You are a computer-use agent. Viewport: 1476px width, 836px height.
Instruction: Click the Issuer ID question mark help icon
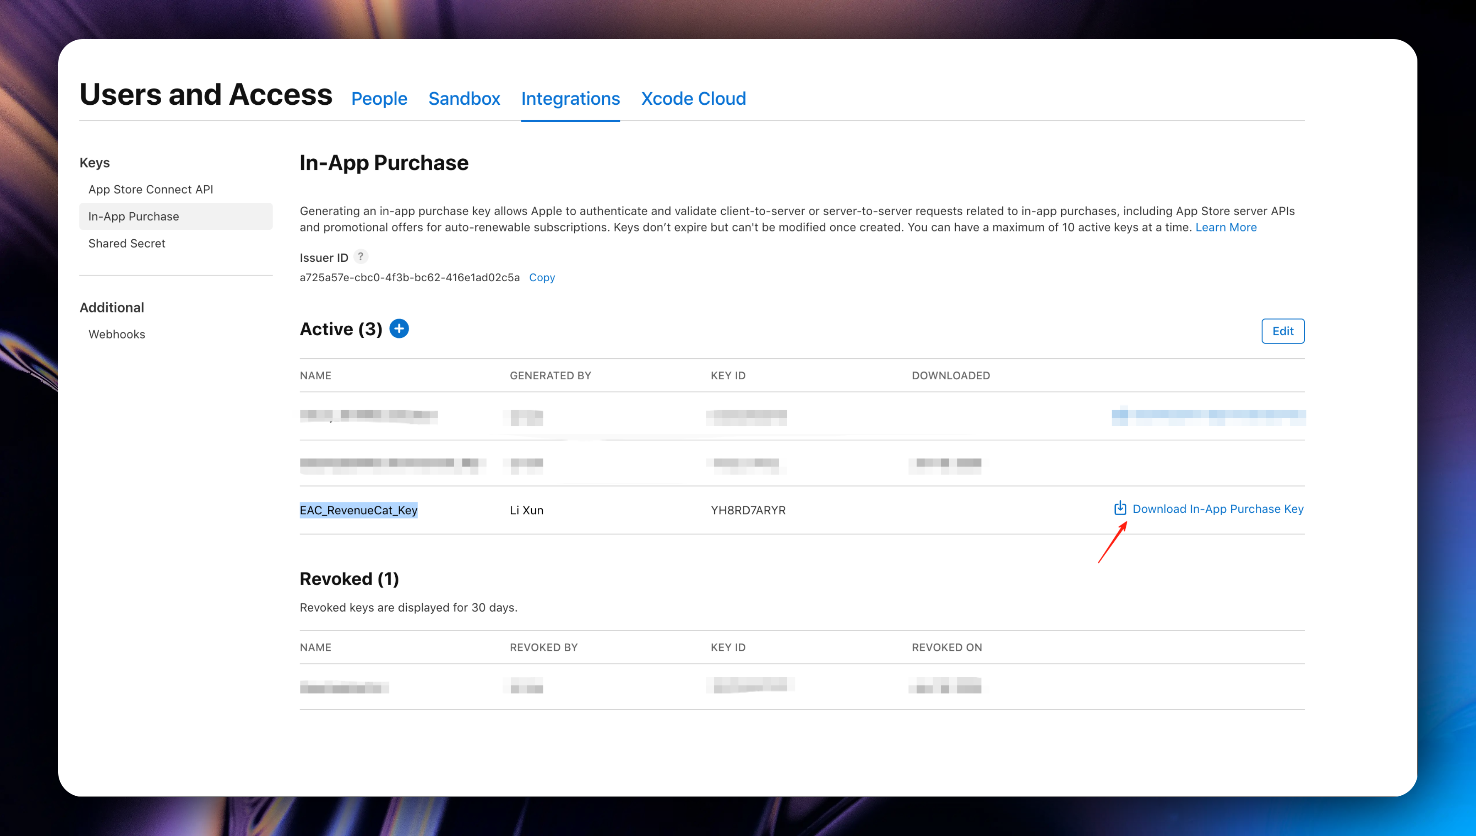pyautogui.click(x=361, y=257)
